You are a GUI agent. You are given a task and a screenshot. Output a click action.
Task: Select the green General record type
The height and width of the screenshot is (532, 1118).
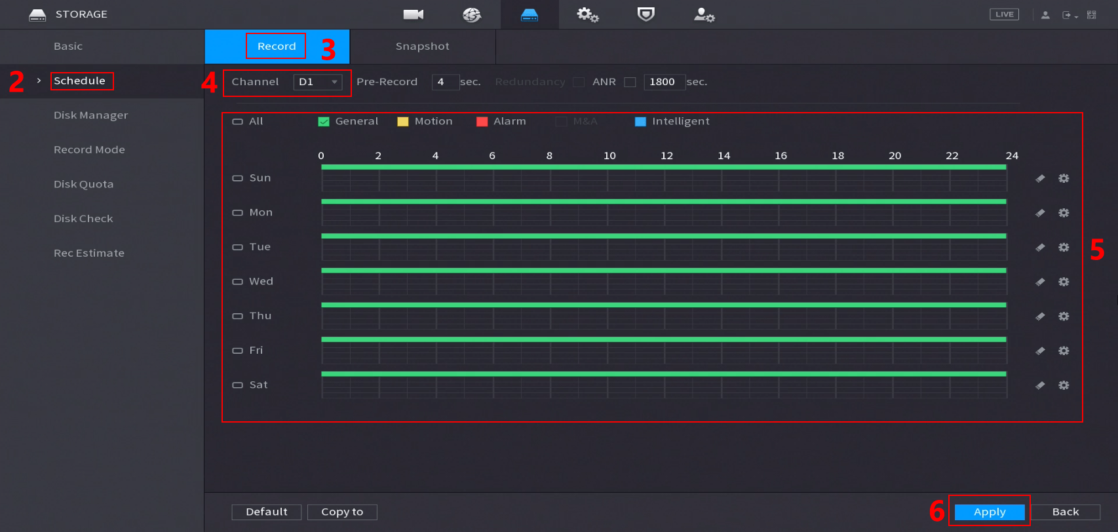324,122
